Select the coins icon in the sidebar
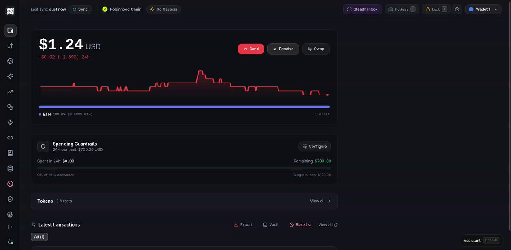This screenshot has width=511, height=250. coord(10,107)
